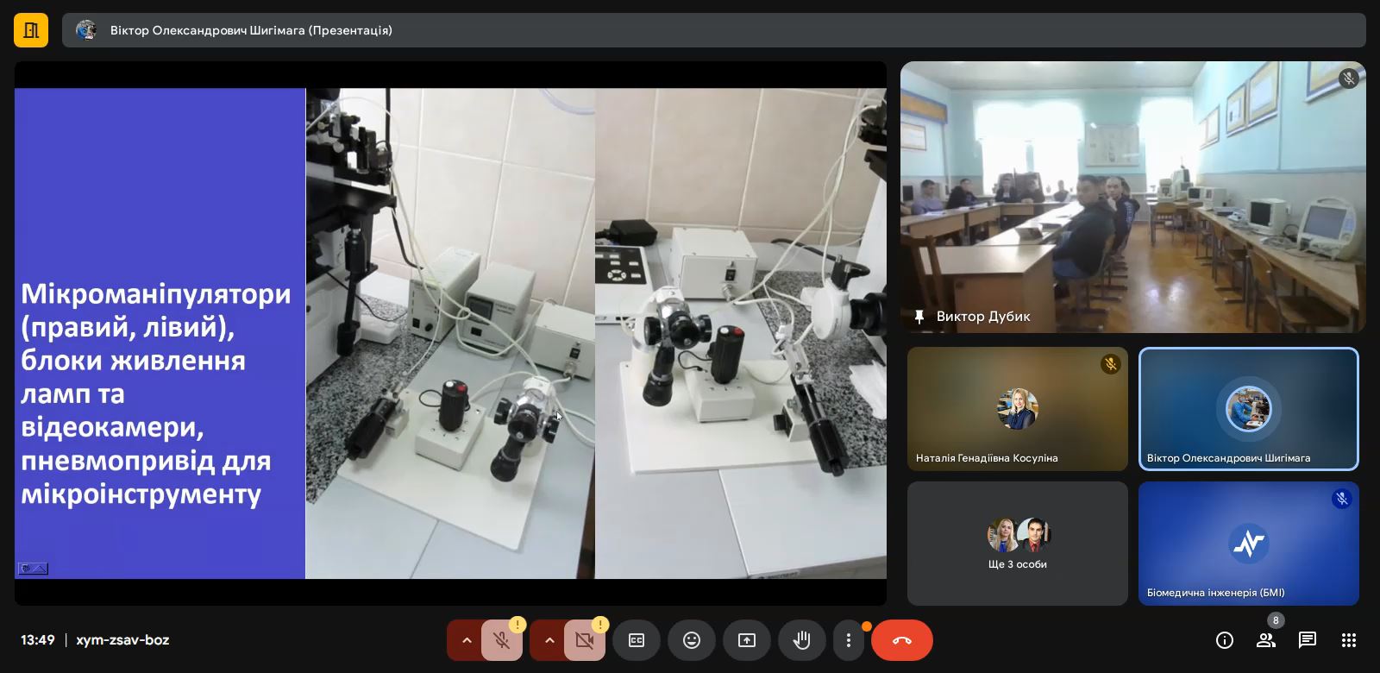Leave the call with red hang-up button
Screen dimensions: 1380x673
902,640
